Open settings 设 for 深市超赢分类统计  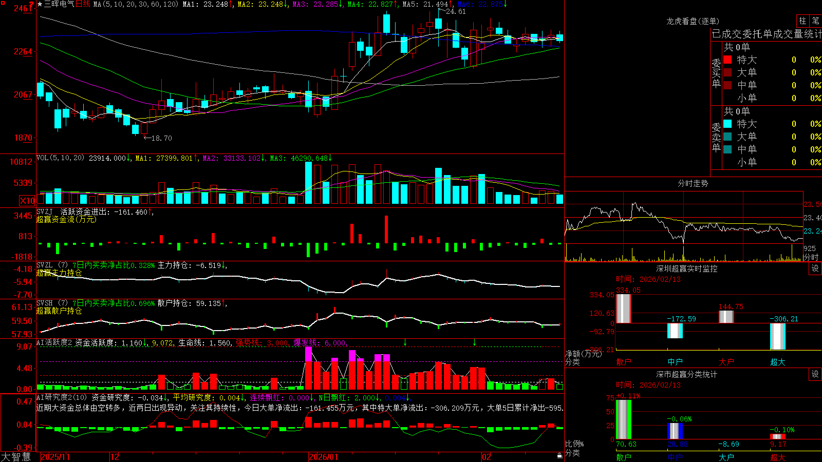pyautogui.click(x=815, y=374)
